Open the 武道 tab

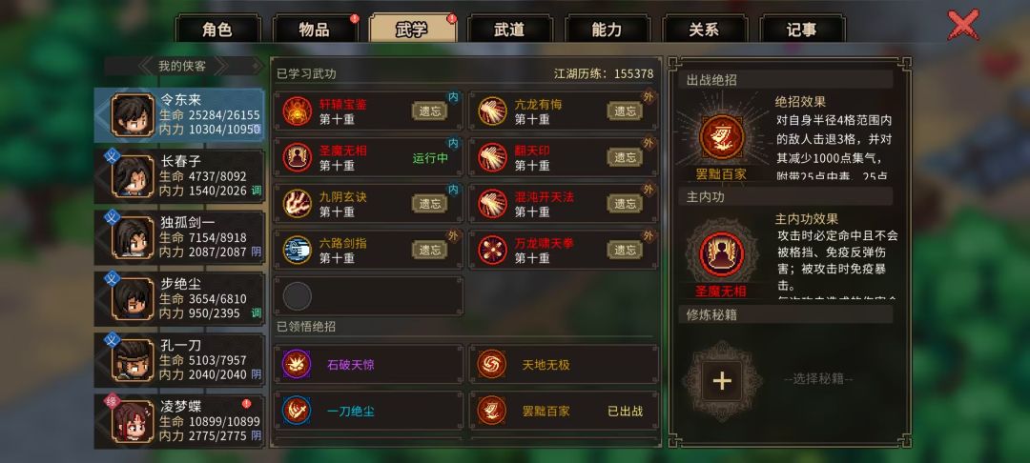tap(509, 30)
